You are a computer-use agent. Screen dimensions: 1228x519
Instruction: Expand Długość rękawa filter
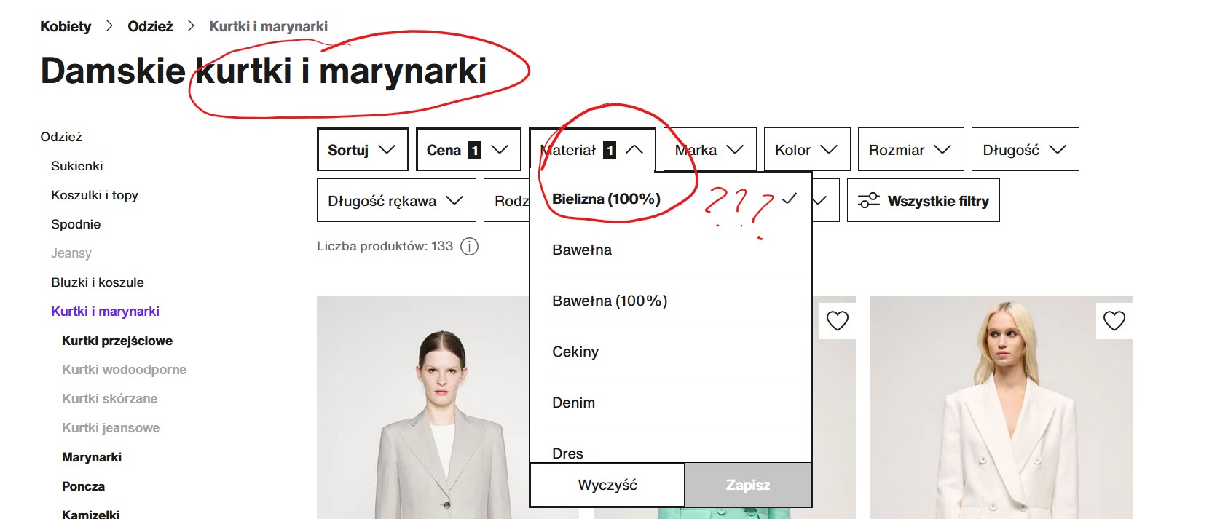click(x=395, y=201)
